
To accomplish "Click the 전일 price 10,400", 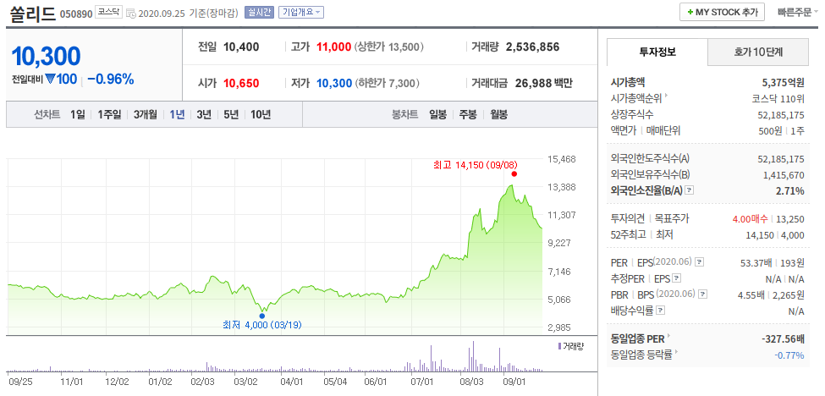I will [x=241, y=47].
